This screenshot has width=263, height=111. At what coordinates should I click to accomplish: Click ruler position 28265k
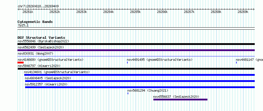tap(136, 12)
